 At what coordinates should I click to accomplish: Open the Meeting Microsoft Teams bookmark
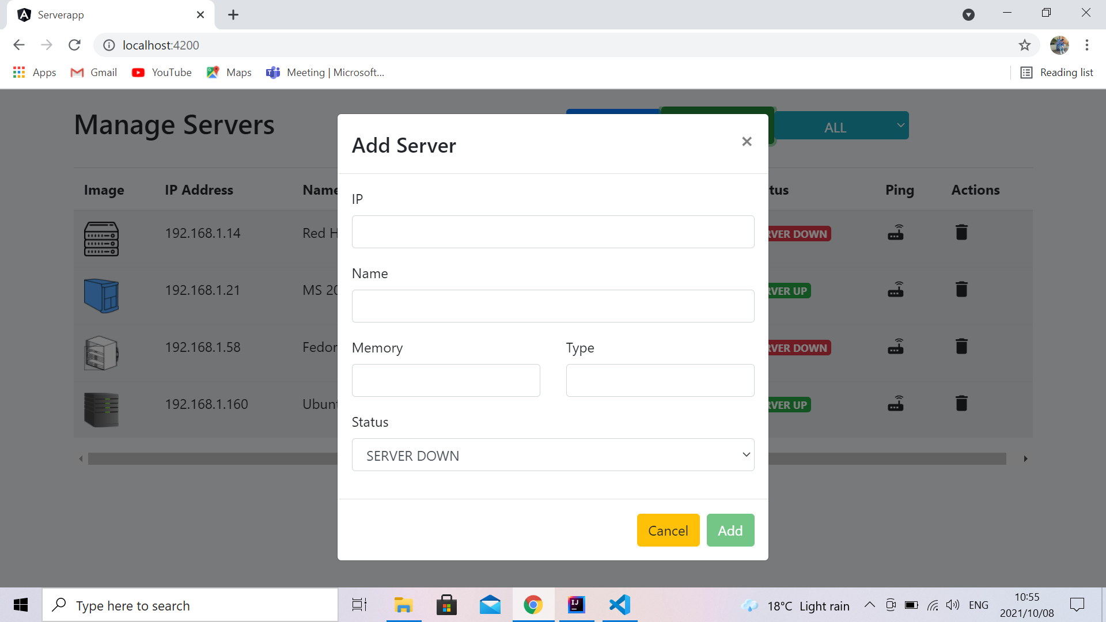click(x=325, y=73)
